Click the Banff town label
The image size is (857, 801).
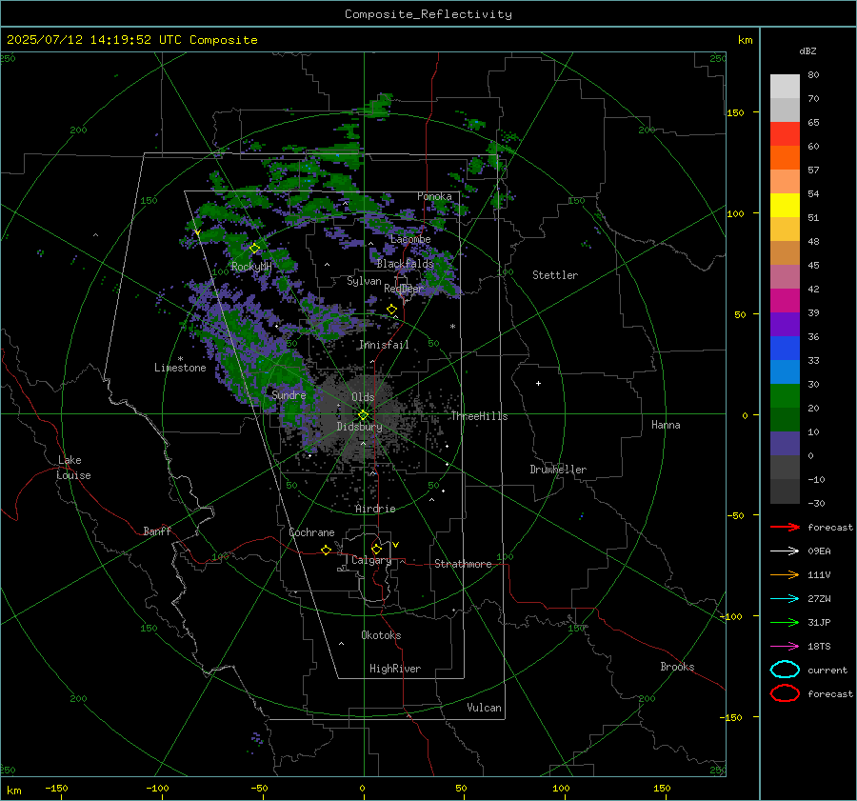(157, 531)
